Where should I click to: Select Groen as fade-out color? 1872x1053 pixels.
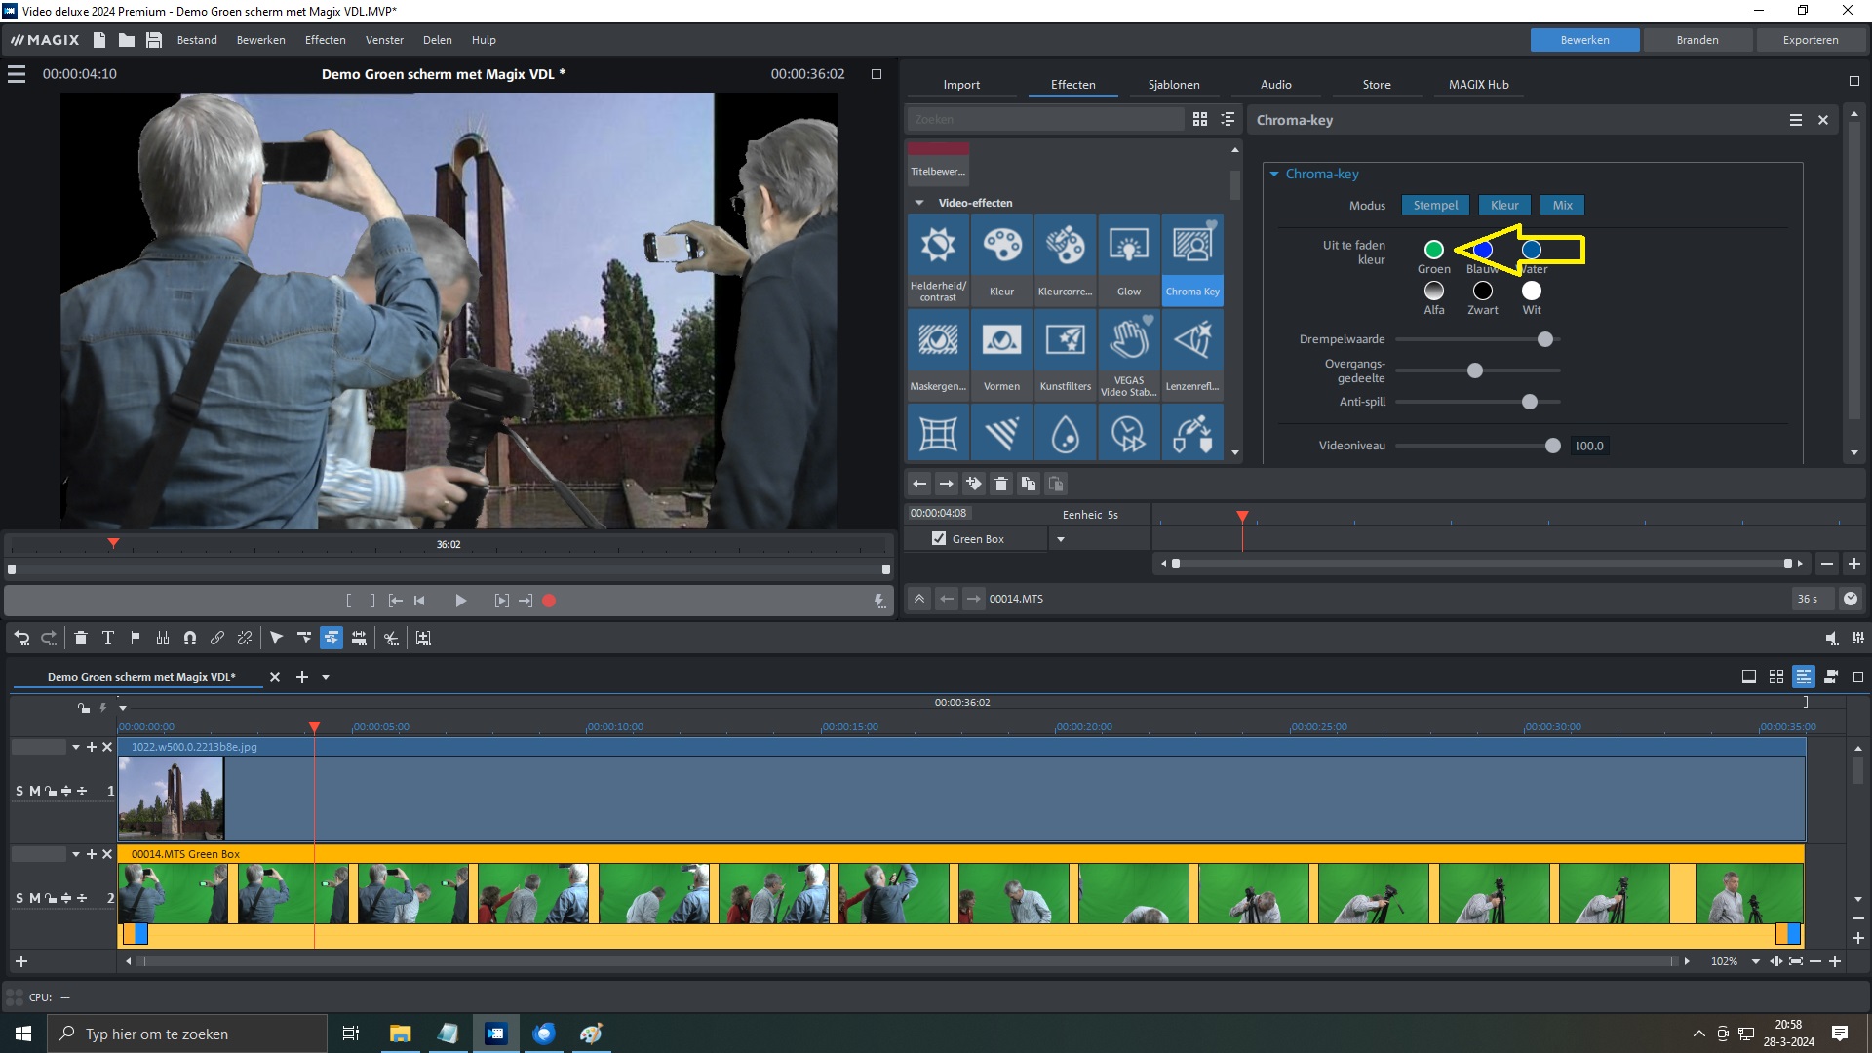(1433, 250)
